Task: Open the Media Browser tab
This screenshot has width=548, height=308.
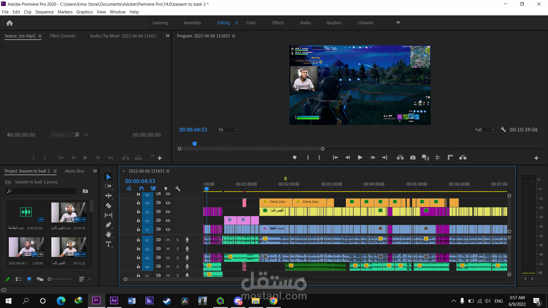Action: click(x=74, y=171)
